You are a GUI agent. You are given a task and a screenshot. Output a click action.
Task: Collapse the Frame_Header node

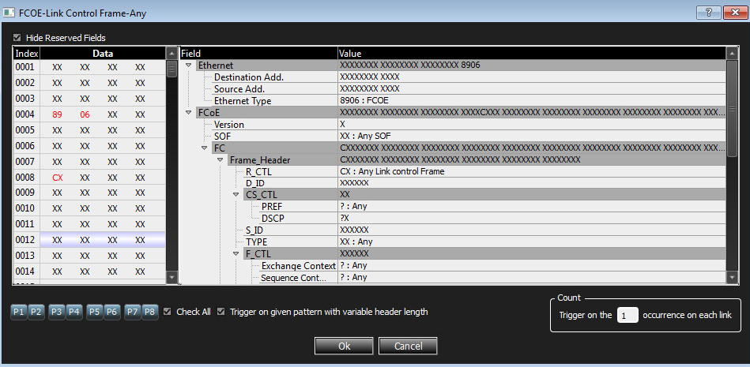click(220, 159)
